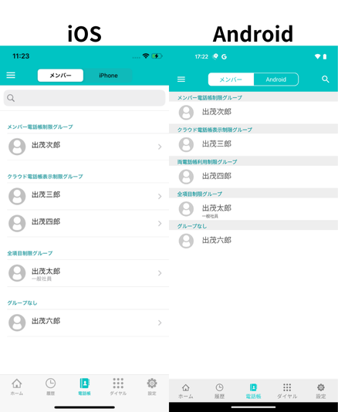Click クラウド電話帳表示制限グループ header on Android

tap(215, 130)
